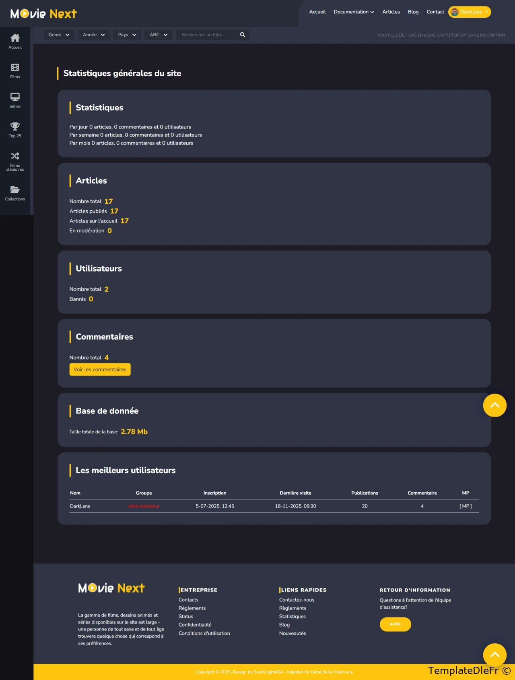This screenshot has height=680, width=515.
Task: Expand the Pays filter dropdown
Action: point(127,35)
